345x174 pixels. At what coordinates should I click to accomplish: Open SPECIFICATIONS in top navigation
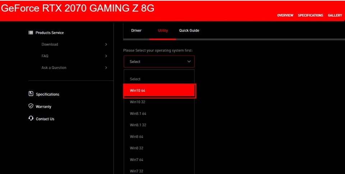[310, 15]
